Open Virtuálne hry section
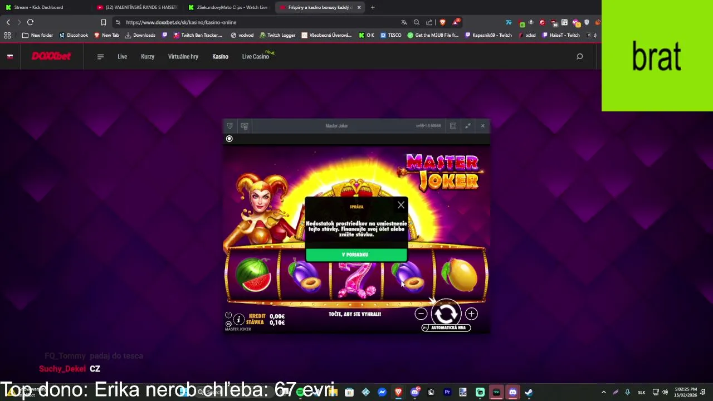The width and height of the screenshot is (713, 401). [183, 56]
